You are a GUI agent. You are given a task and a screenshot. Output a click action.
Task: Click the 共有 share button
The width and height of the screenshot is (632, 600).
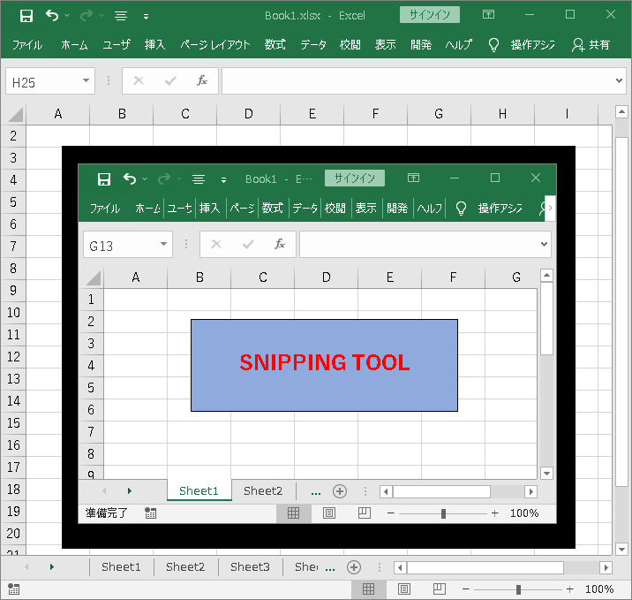[x=591, y=44]
